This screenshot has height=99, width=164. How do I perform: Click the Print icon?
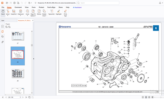(15, 3)
